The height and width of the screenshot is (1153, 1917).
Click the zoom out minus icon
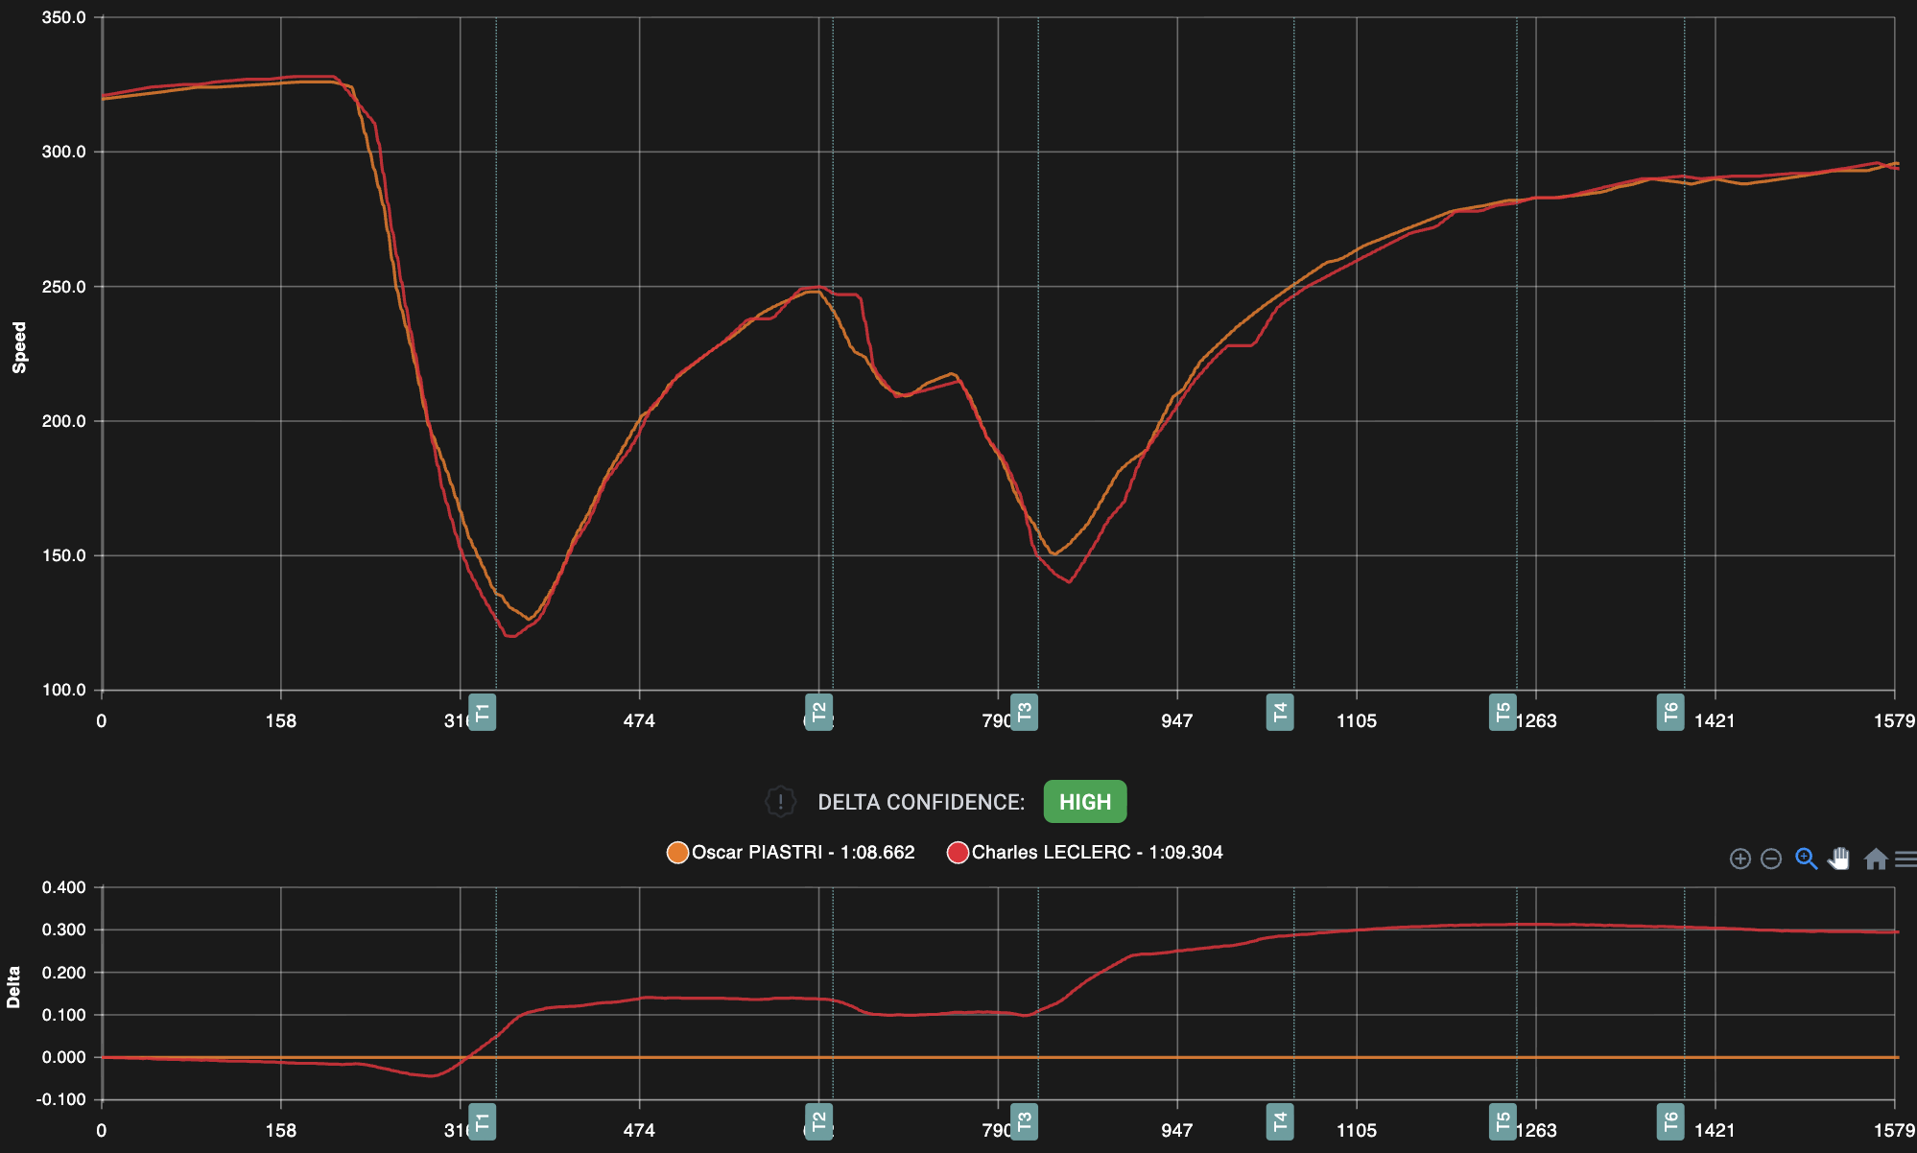1771,859
